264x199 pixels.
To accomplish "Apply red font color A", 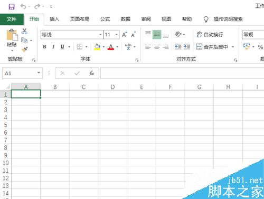I will click(x=111, y=47).
